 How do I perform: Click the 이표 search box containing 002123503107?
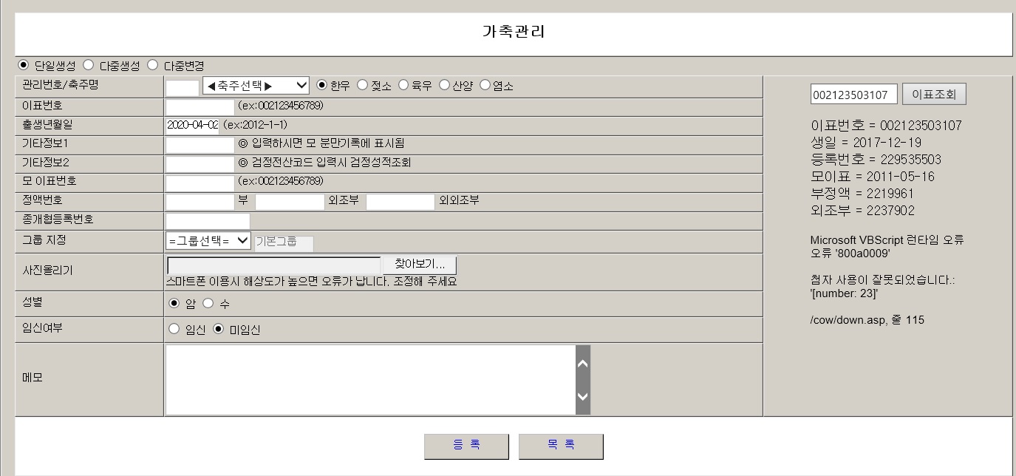point(853,95)
